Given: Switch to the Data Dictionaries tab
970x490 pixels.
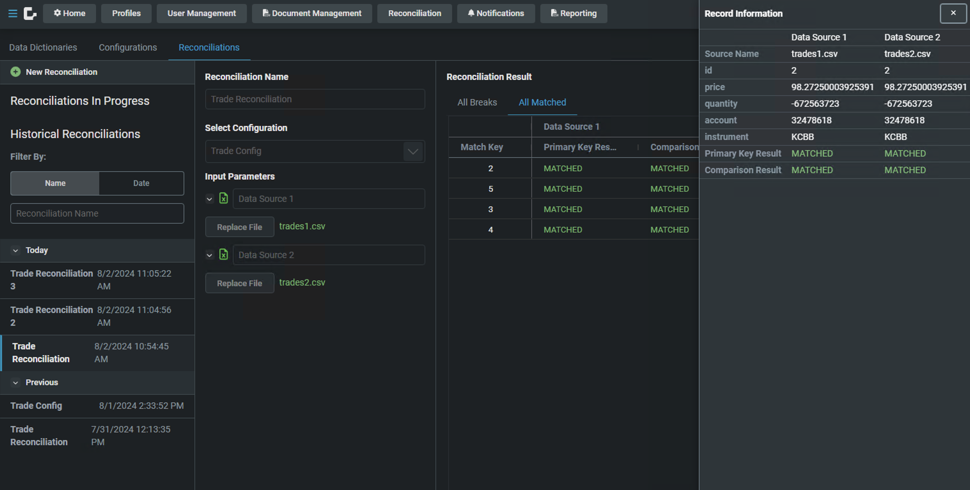Looking at the screenshot, I should tap(43, 47).
